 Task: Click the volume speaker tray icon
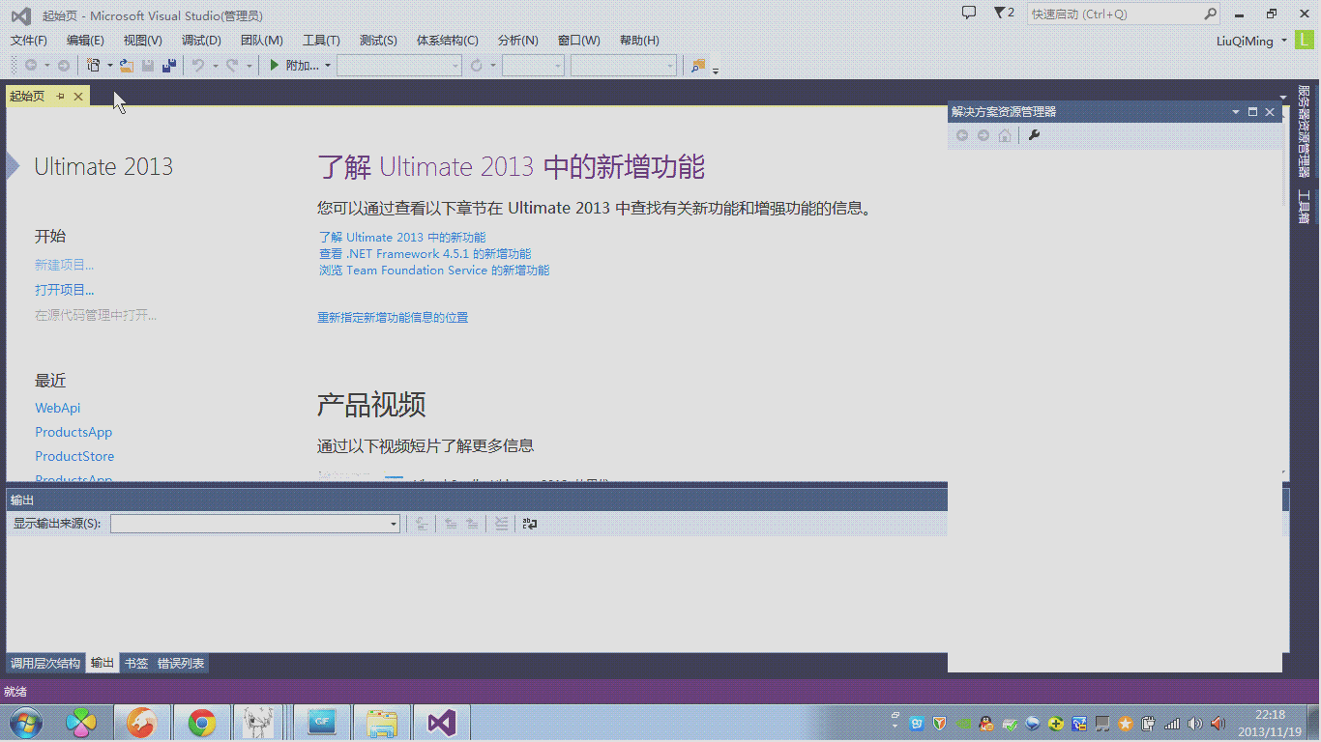(x=1195, y=723)
